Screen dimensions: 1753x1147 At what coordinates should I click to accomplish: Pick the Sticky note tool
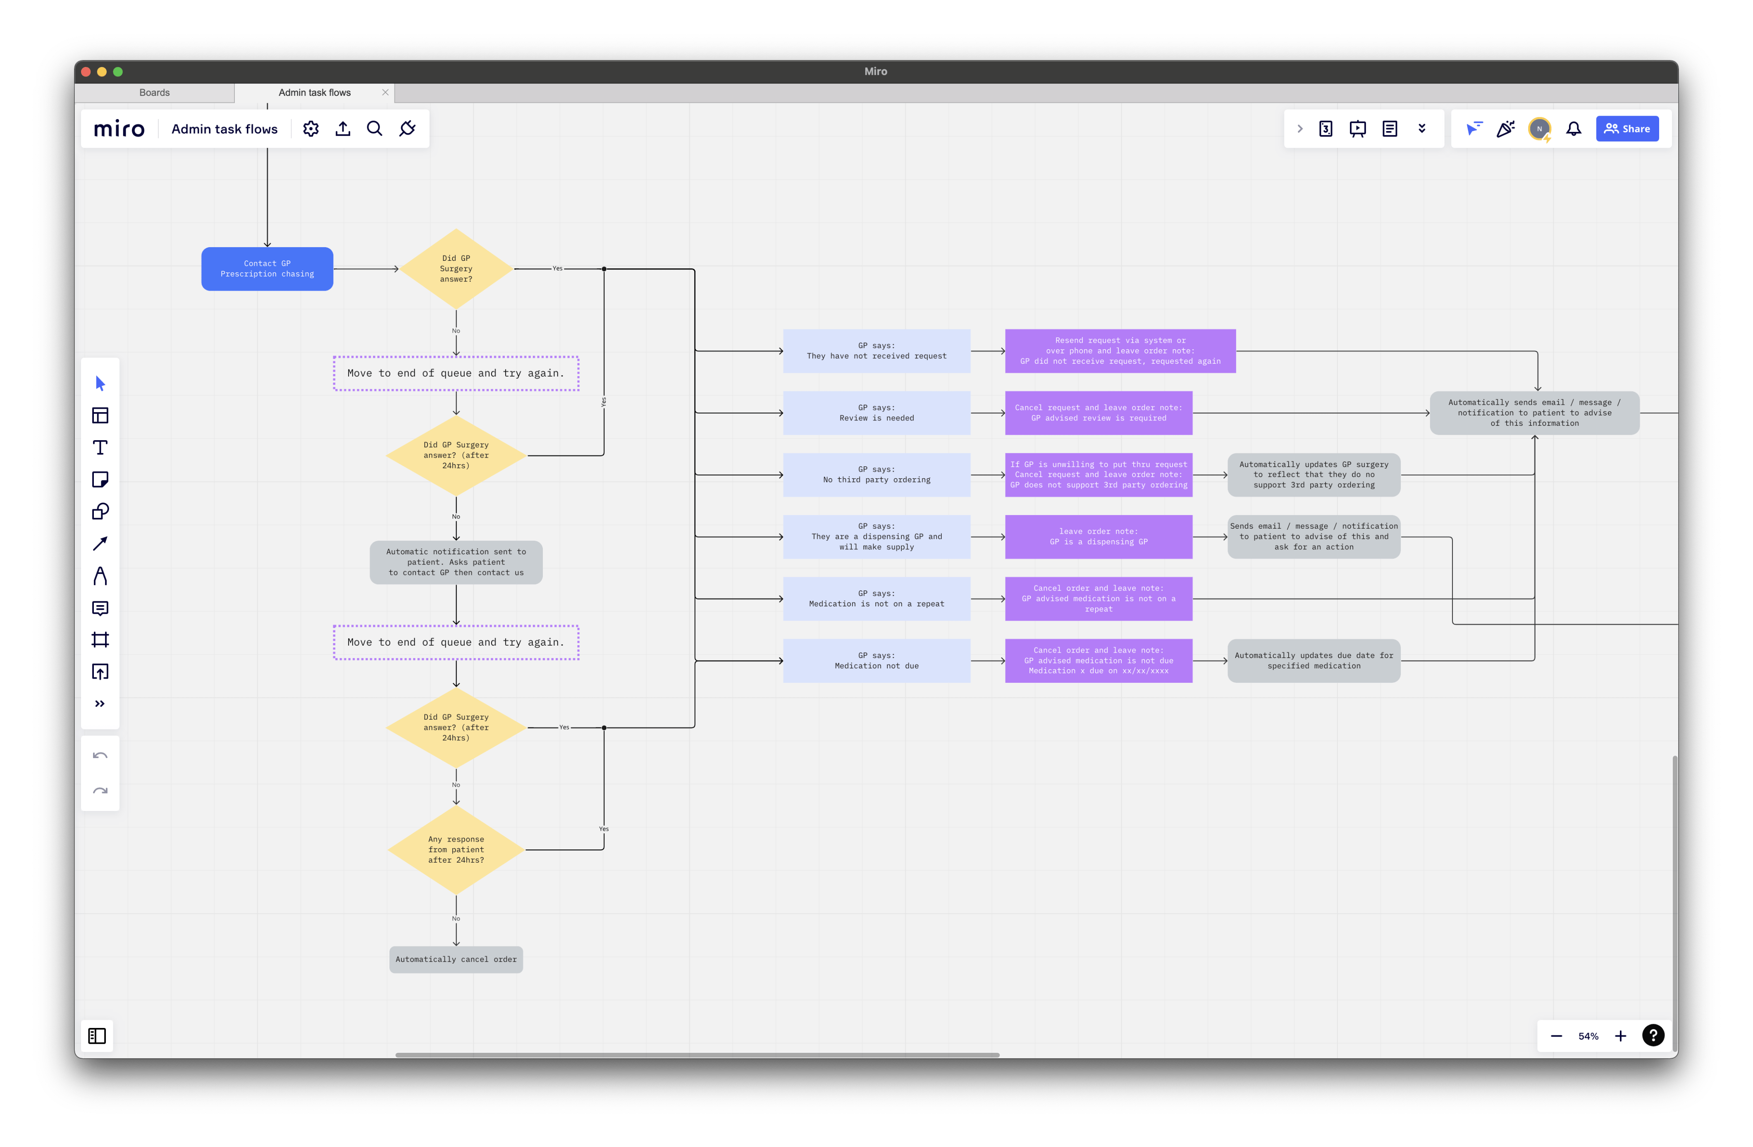click(100, 479)
